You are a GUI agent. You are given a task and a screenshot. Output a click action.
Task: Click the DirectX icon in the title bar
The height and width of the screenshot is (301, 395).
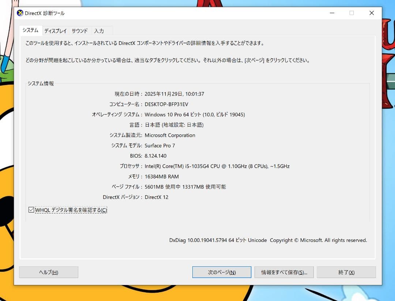coord(20,13)
